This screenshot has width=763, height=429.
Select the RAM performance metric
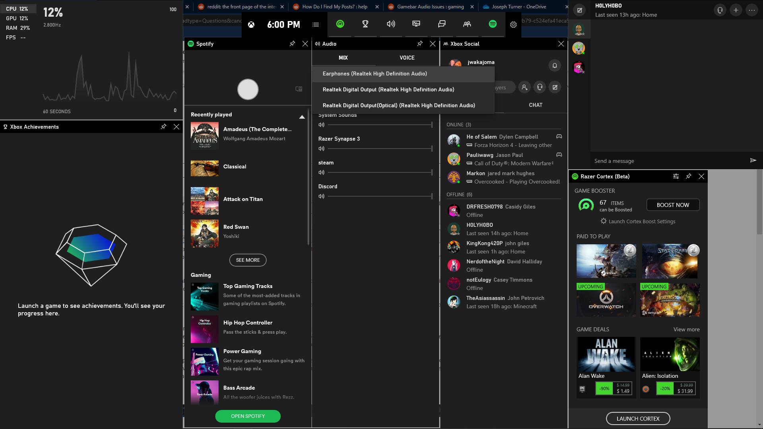(18, 28)
